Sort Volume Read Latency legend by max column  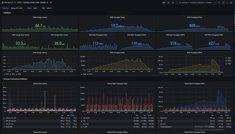(x=62, y=115)
